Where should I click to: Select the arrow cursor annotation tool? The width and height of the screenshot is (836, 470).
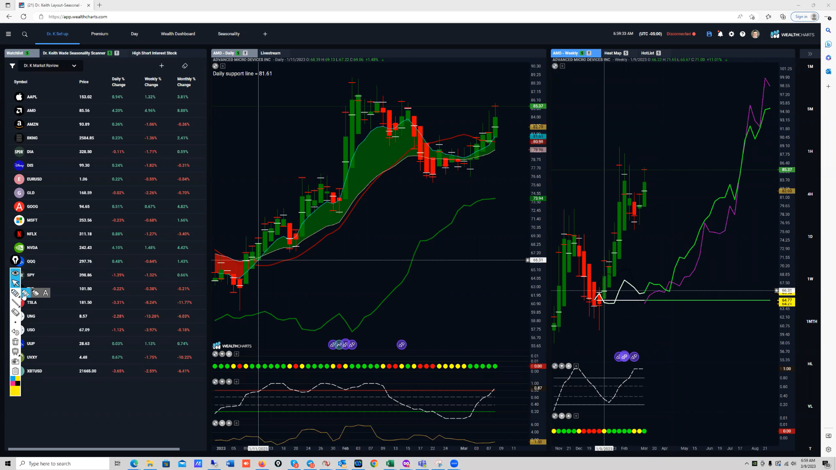coord(15,283)
